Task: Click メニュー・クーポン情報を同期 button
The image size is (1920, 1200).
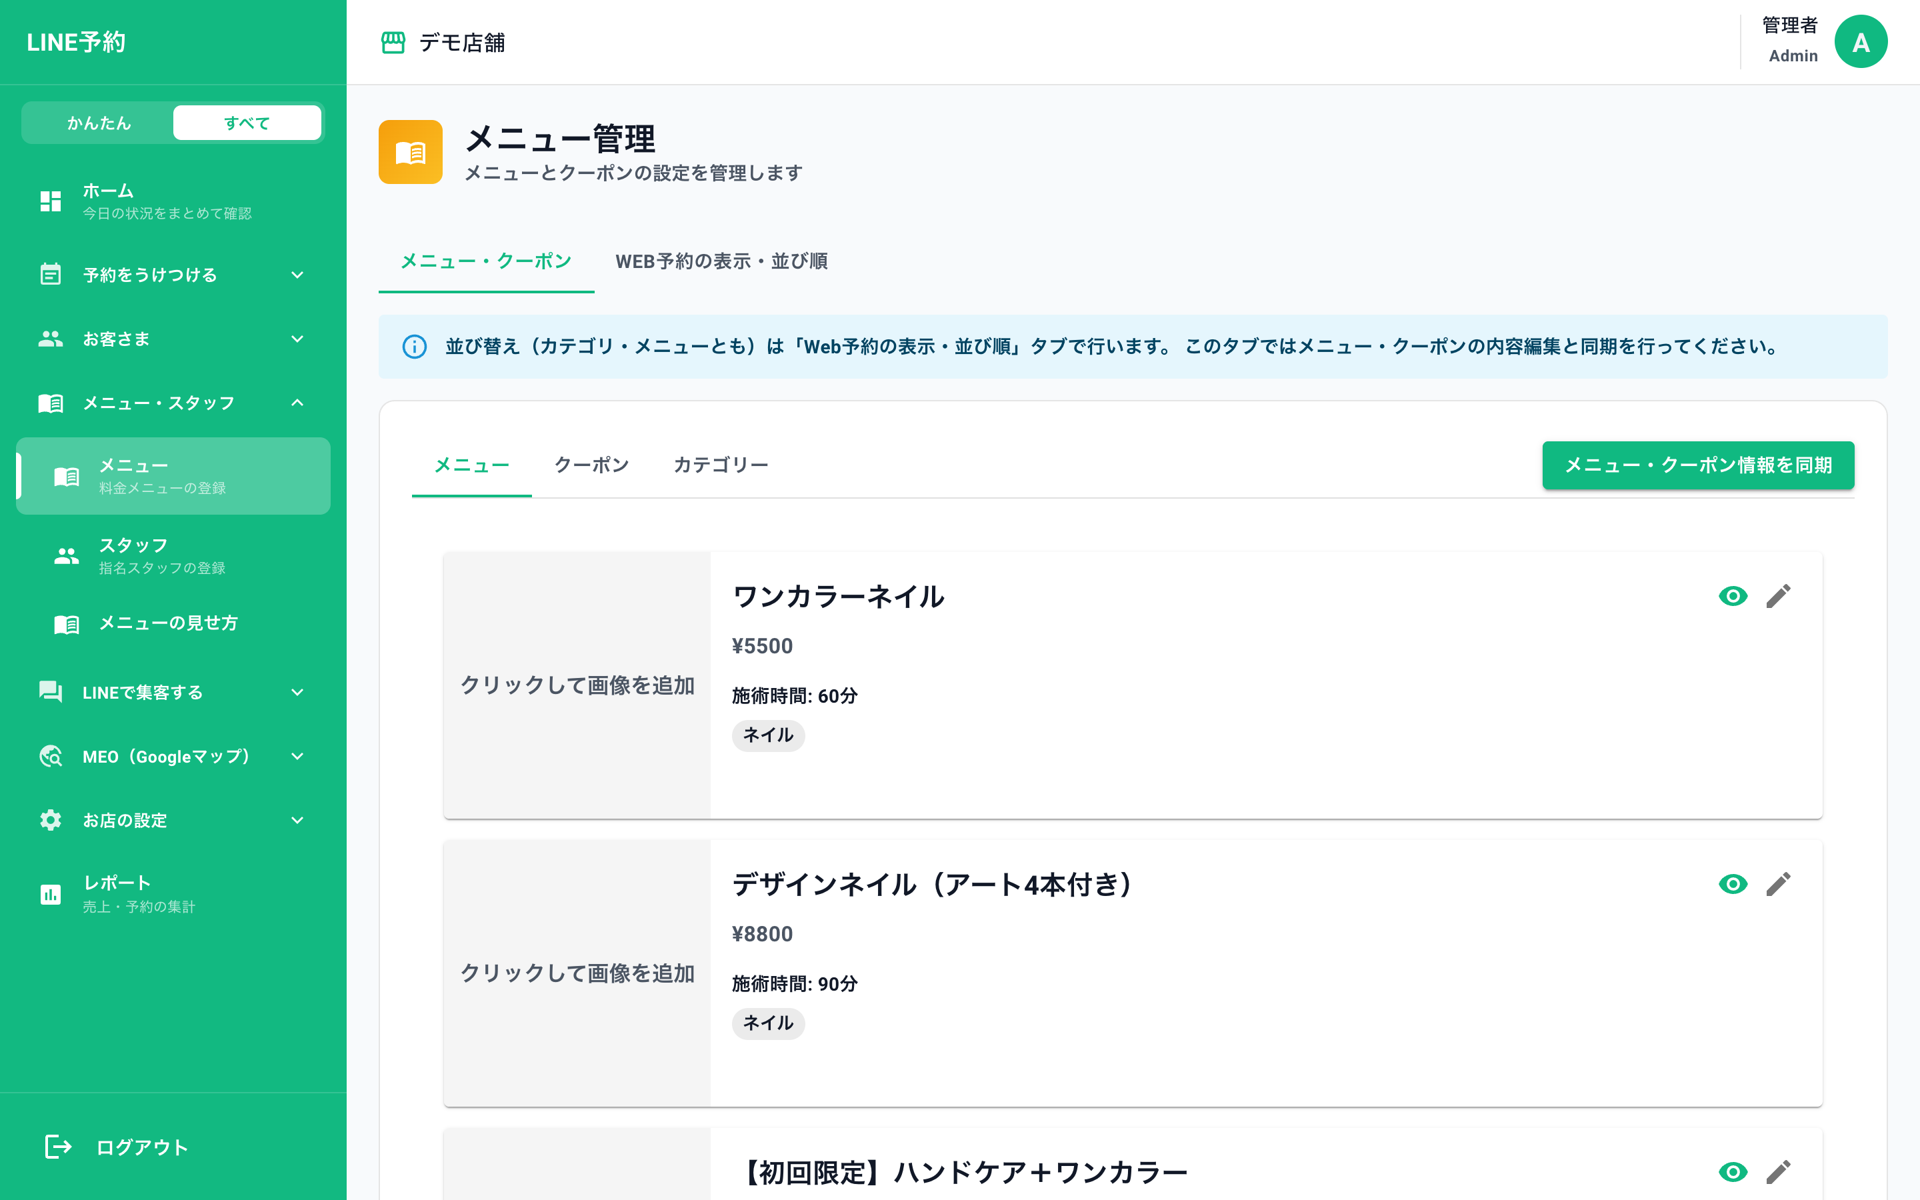Action: [1698, 465]
